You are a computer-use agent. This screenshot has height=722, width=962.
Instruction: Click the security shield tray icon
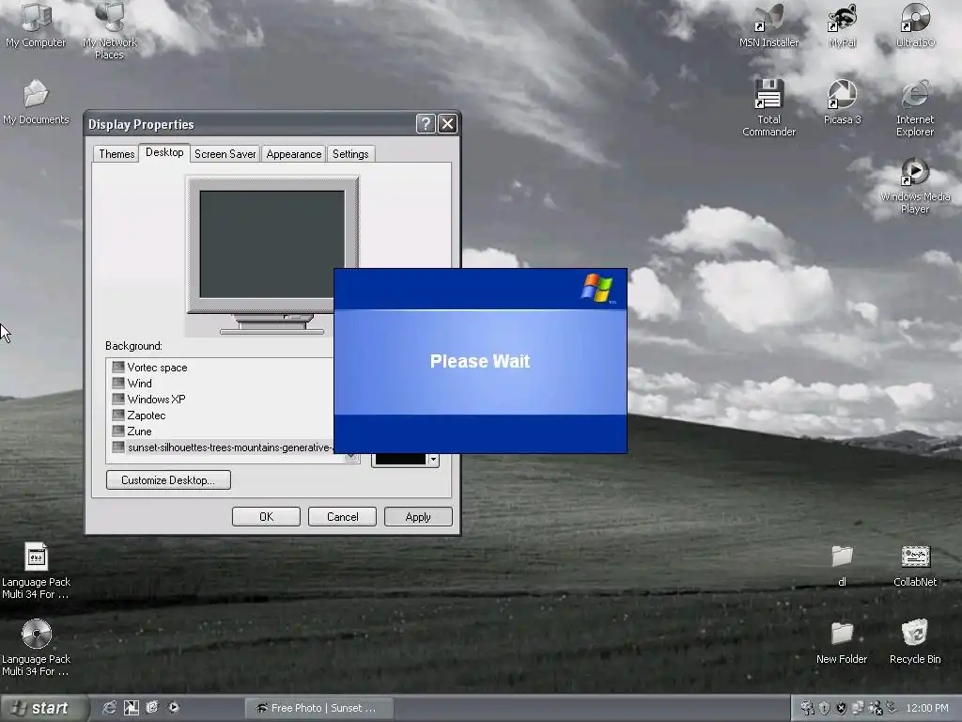tap(825, 708)
